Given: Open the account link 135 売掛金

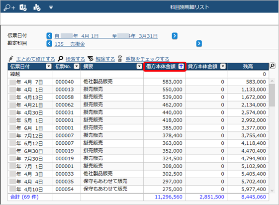Looking at the screenshot, I should pyautogui.click(x=70, y=44).
